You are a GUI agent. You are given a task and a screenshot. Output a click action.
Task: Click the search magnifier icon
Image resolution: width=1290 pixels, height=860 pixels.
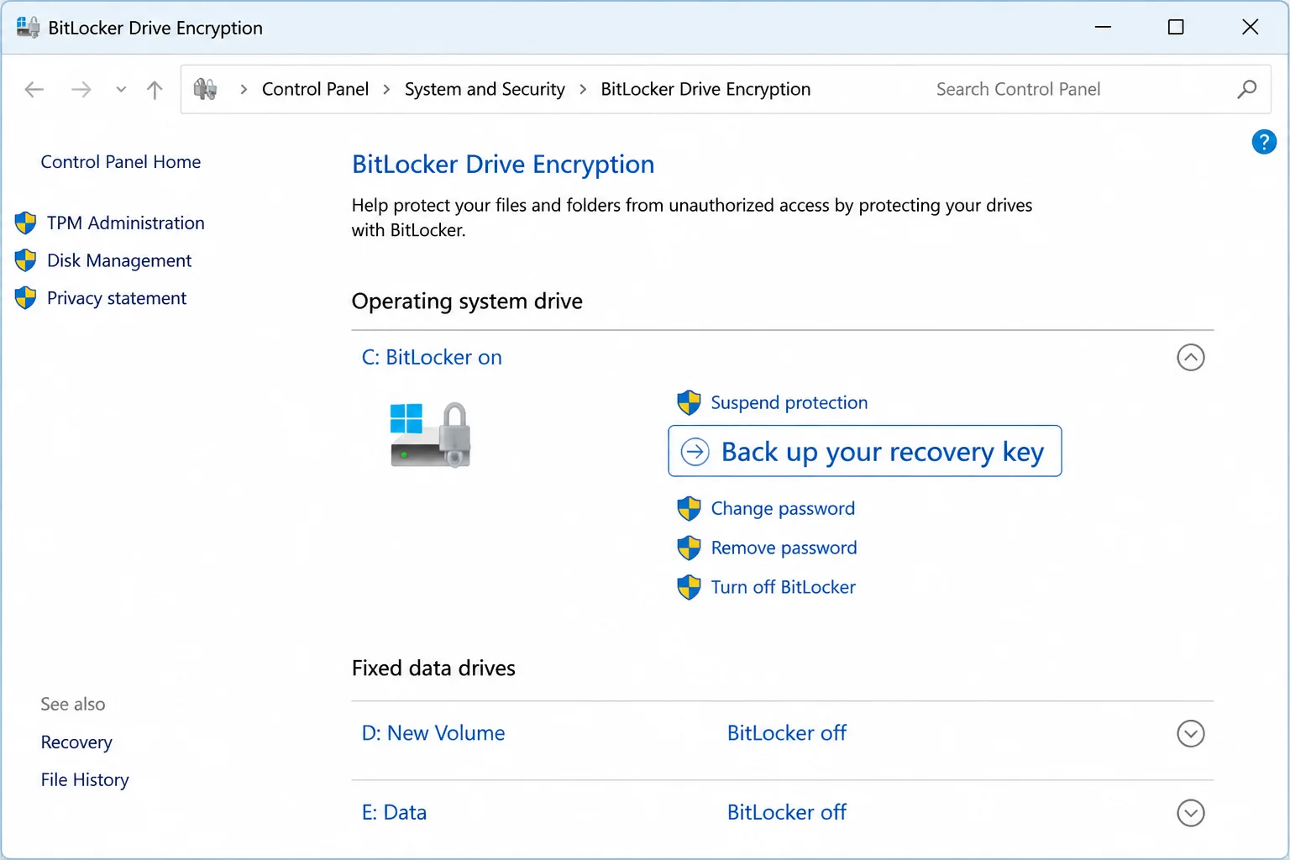tap(1247, 89)
